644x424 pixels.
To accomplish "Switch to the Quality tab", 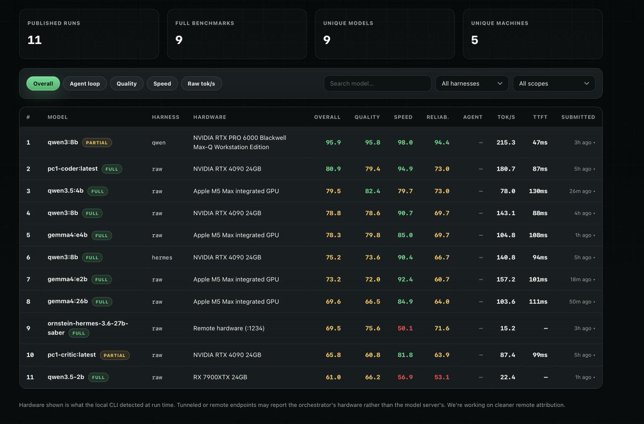I will coord(127,84).
